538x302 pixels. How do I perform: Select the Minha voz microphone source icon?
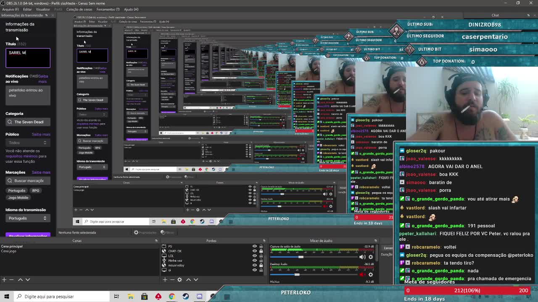pos(164,260)
